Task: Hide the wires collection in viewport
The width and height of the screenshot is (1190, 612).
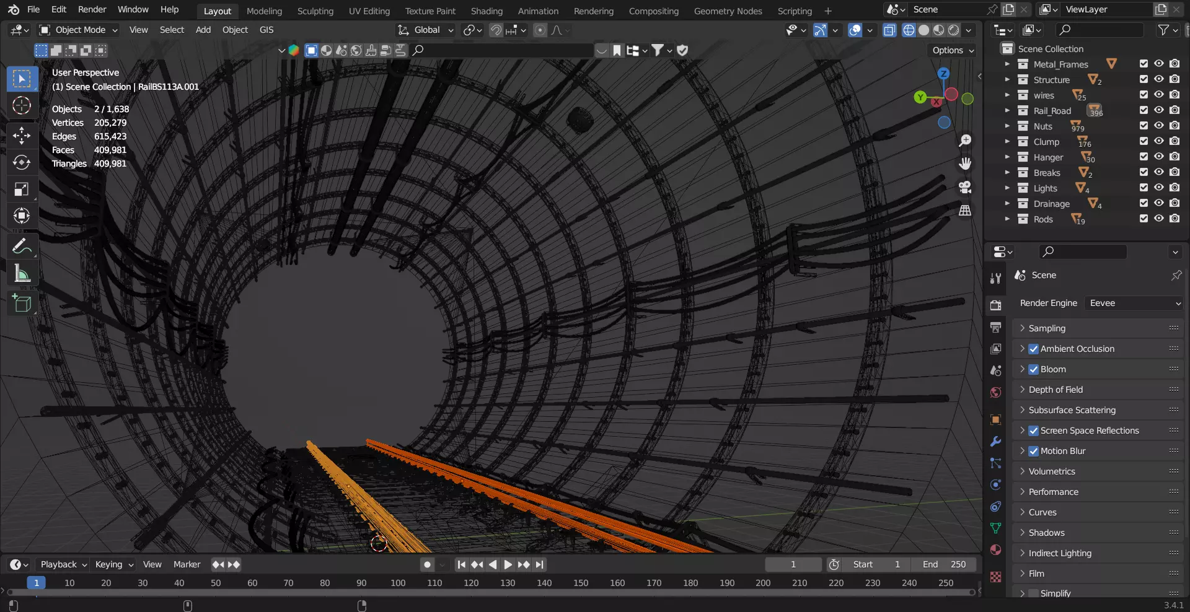Action: tap(1159, 95)
